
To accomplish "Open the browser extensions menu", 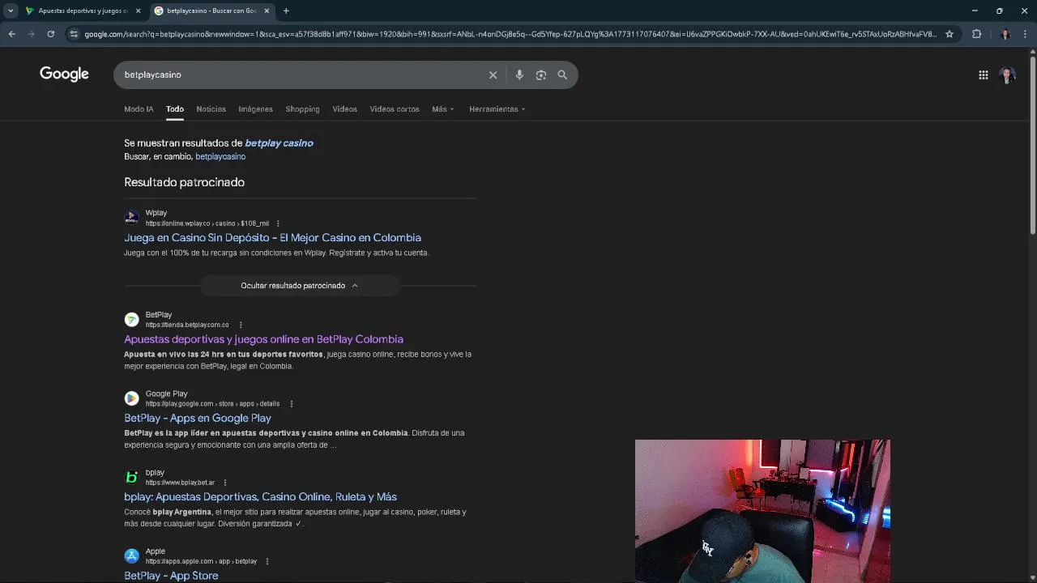I will click(976, 34).
